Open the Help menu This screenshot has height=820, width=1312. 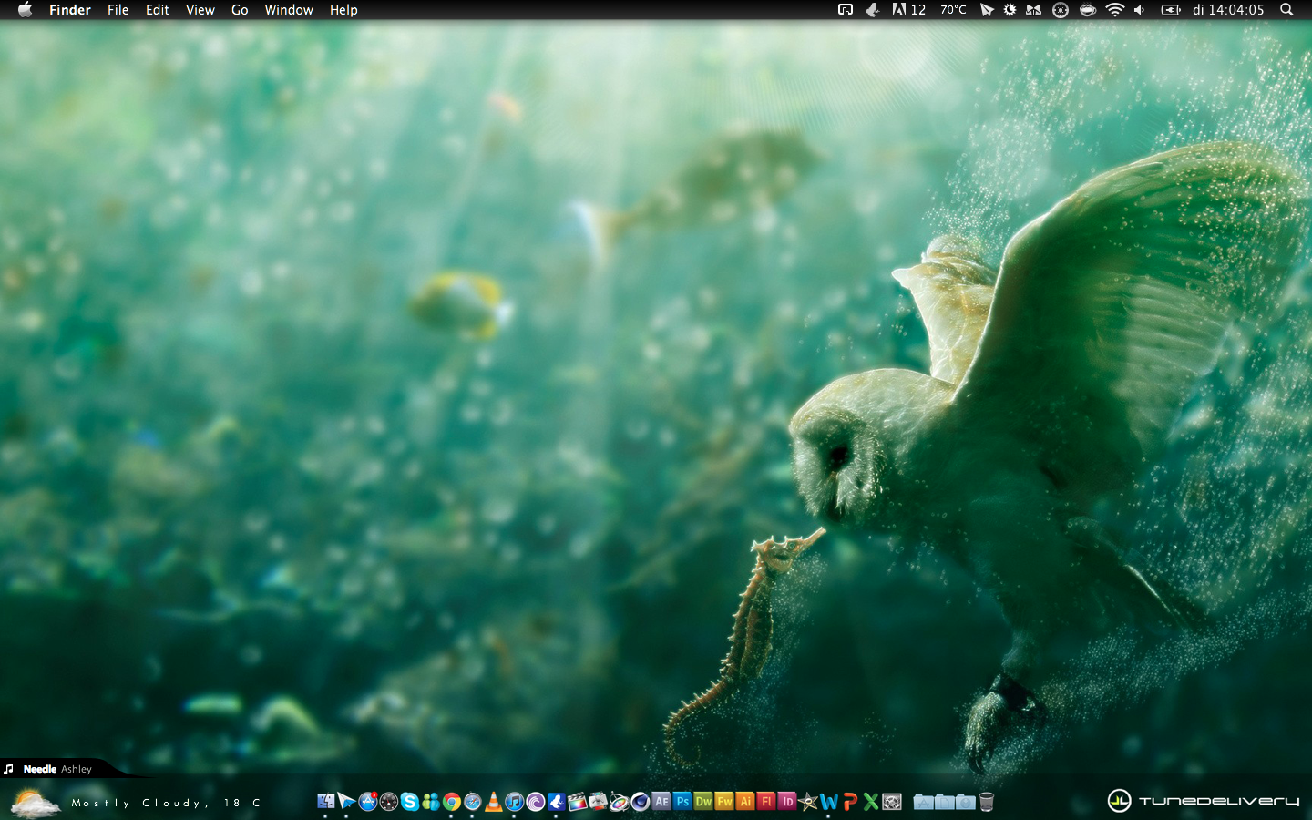click(x=343, y=10)
